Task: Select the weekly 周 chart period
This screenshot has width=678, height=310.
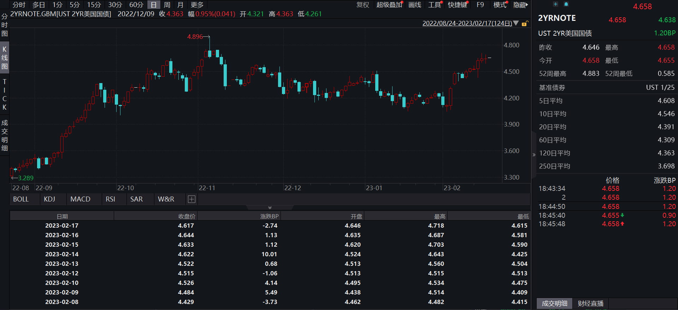Action: tap(167, 5)
